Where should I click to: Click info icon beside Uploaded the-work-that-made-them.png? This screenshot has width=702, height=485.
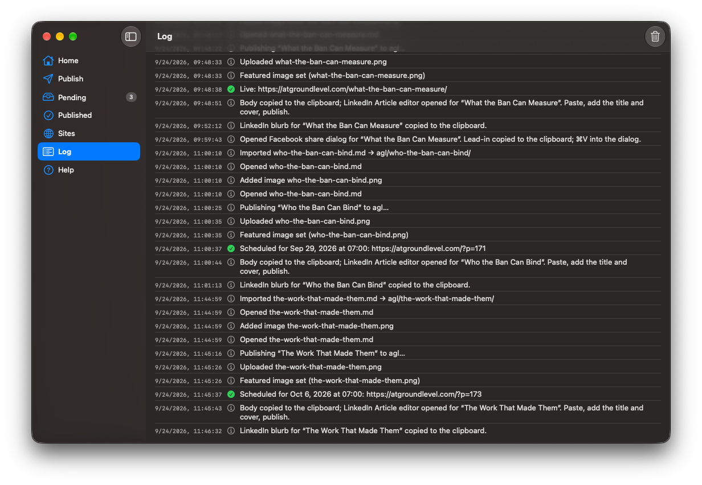coord(231,367)
